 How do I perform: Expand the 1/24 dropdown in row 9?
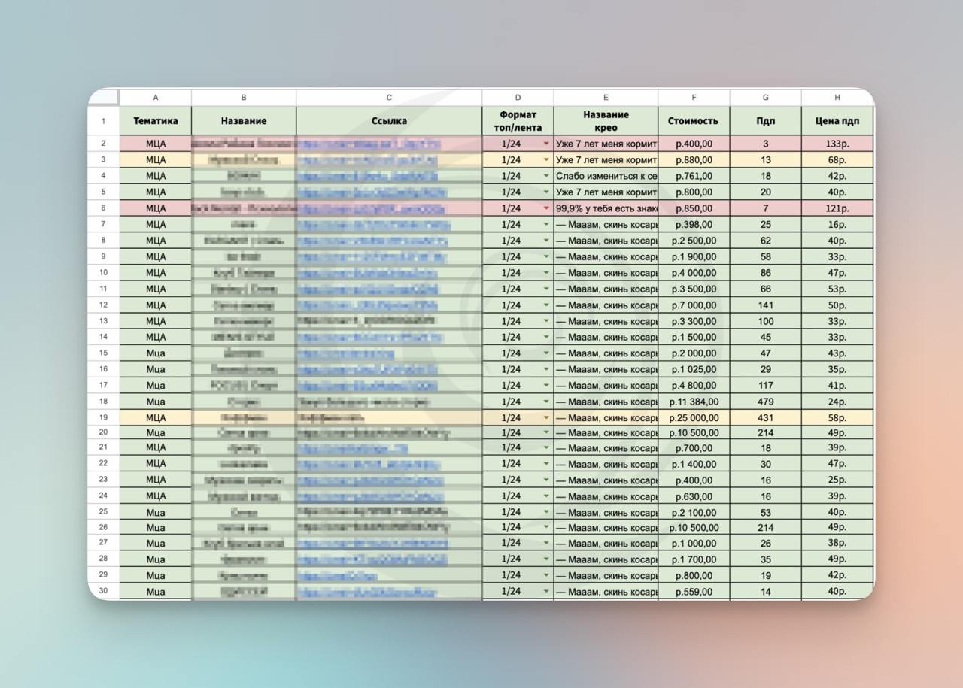click(546, 256)
